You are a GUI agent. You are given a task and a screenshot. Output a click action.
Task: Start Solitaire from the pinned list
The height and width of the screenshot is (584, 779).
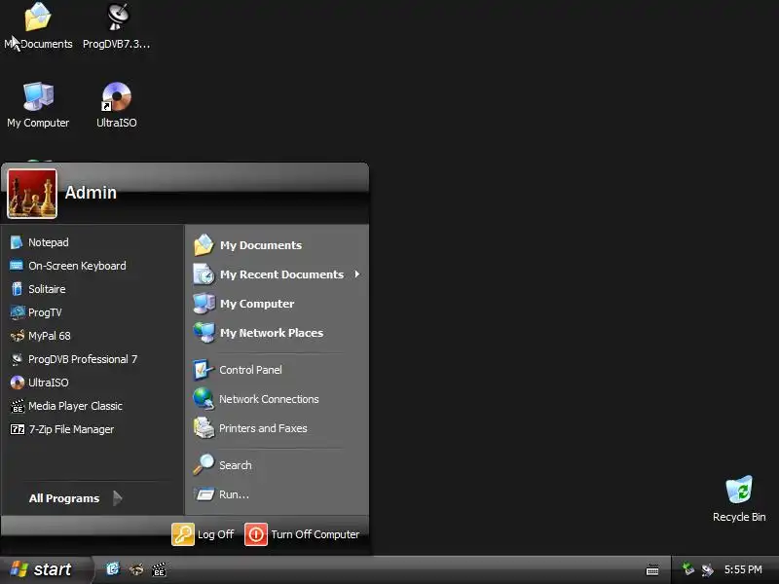[x=93, y=289]
